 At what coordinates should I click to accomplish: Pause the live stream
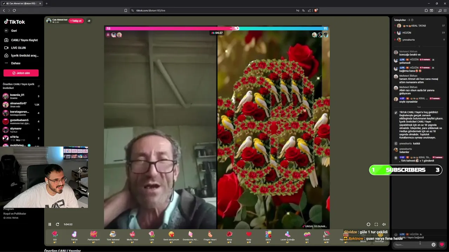click(50, 224)
